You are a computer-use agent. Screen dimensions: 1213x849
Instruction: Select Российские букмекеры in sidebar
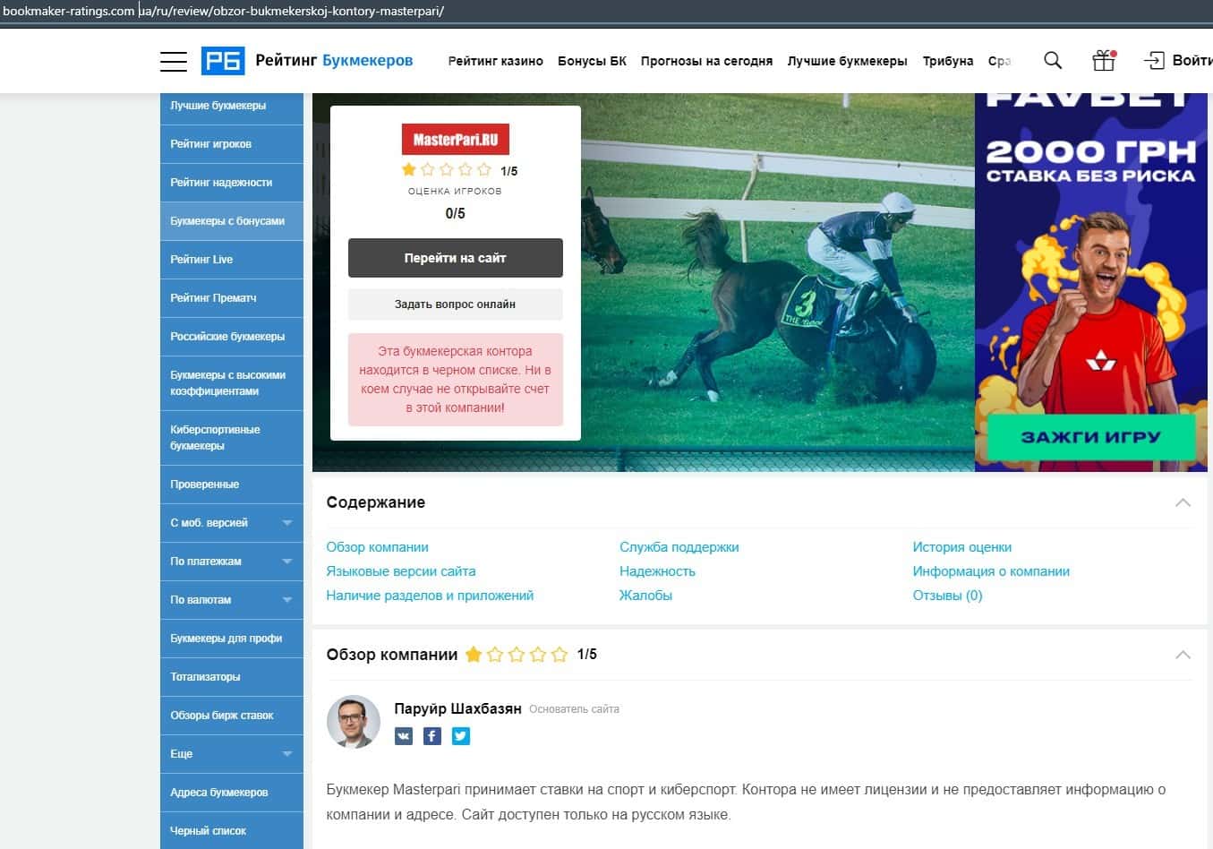232,337
